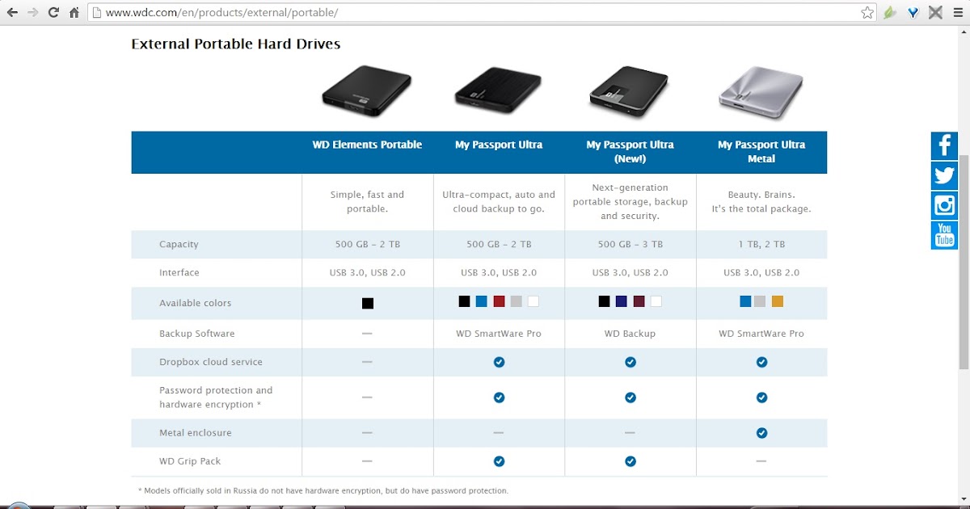The width and height of the screenshot is (970, 509).
Task: Click the Interface row label
Action: point(179,272)
